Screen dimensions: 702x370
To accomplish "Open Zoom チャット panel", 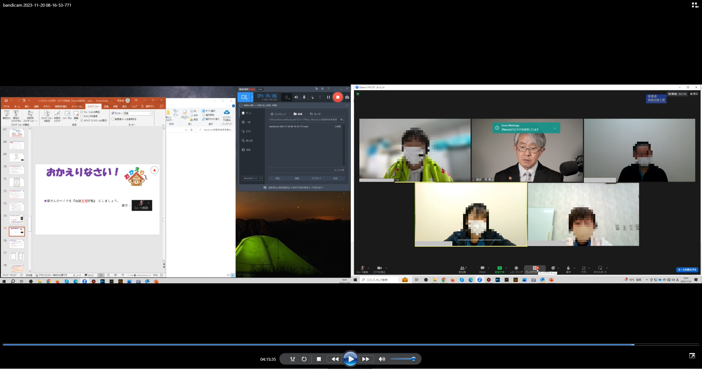I will tap(482, 269).
